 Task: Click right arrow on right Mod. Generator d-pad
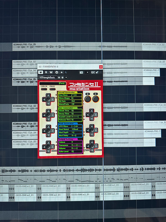click(x=96, y=130)
